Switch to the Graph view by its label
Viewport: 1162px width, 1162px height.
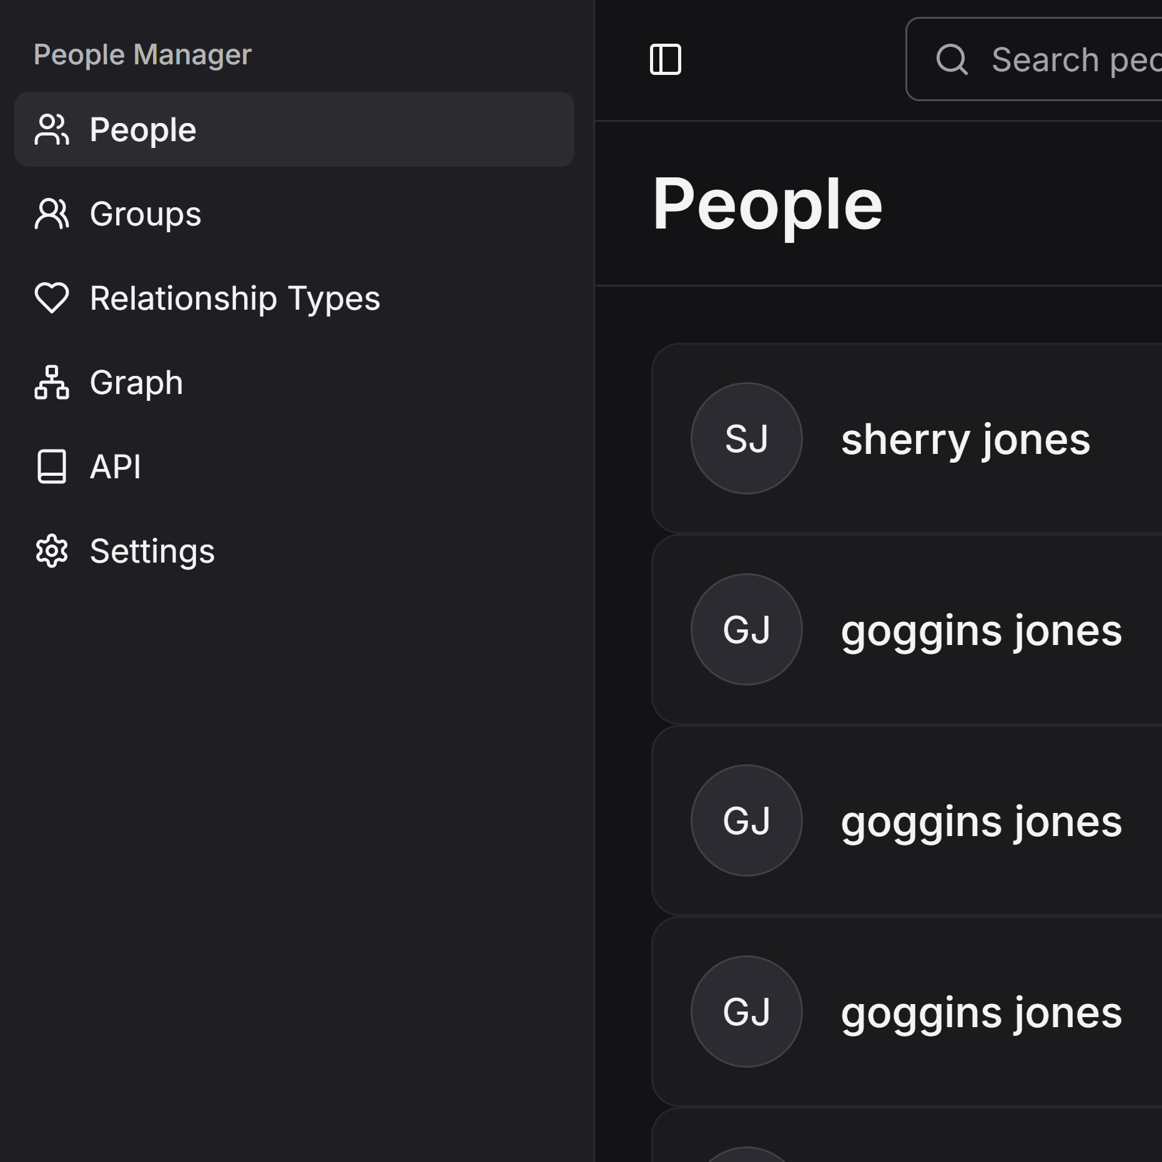(x=136, y=382)
